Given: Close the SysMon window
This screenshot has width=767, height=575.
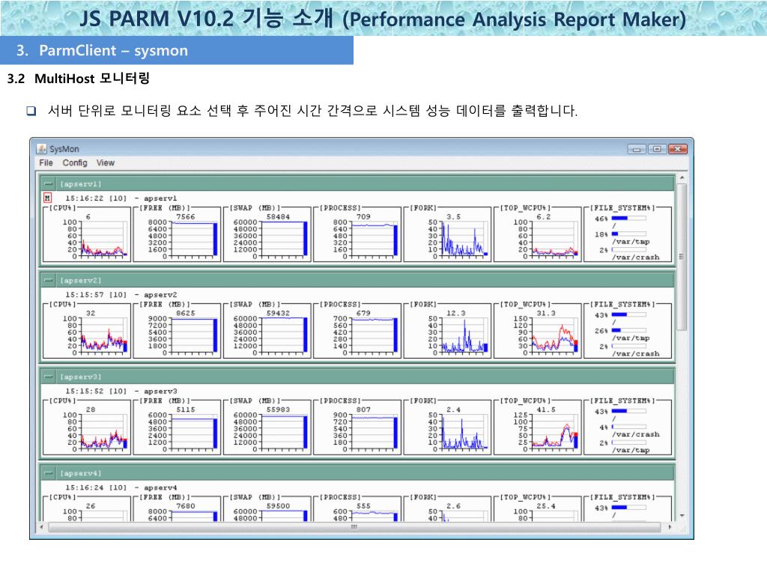Looking at the screenshot, I should [x=678, y=149].
